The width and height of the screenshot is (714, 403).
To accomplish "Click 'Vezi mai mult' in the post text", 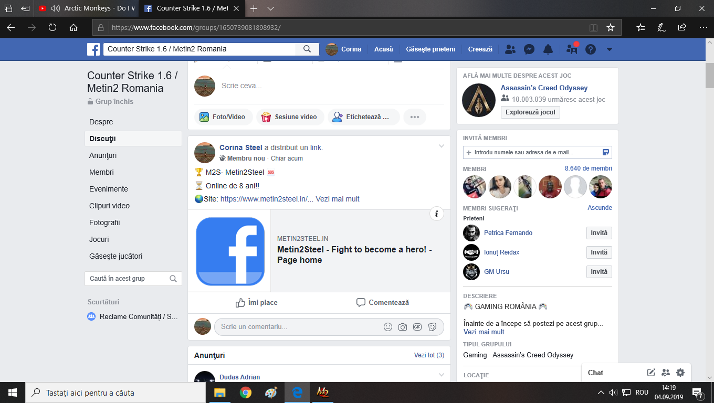I will coord(338,199).
